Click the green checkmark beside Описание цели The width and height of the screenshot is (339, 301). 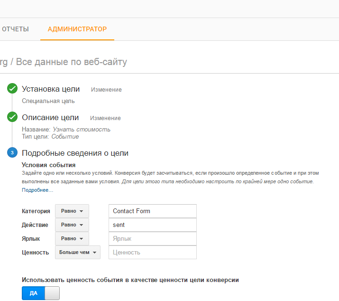pyautogui.click(x=13, y=117)
